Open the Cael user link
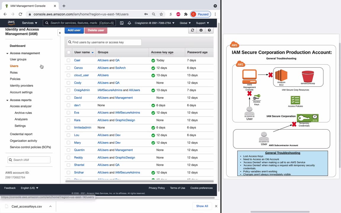Screen dimensions: 341x213 pos(77,60)
